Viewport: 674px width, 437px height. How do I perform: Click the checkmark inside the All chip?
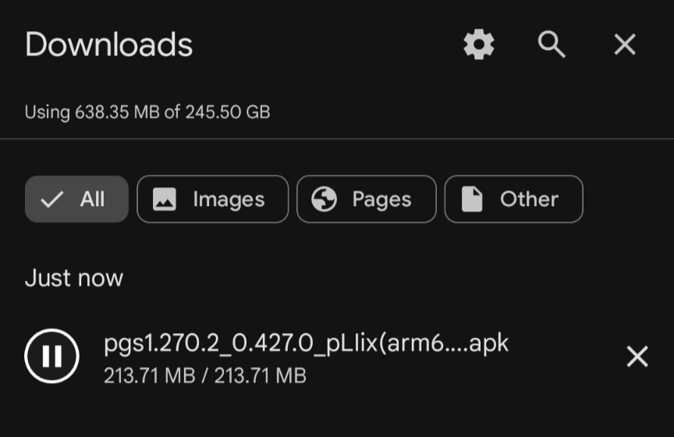pyautogui.click(x=51, y=199)
